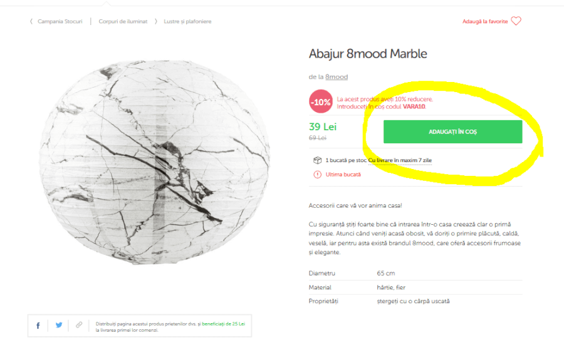Click the back chevron before Campania Stocuri
Viewport: 564px width, 355px height.
(x=31, y=21)
